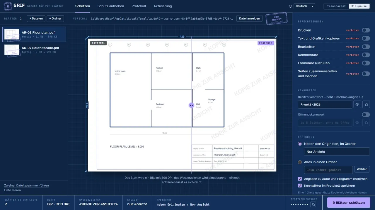Image resolution: width=375 pixels, height=210 pixels.
Task: Toggle the Drucken permission switch
Action: 366,30
